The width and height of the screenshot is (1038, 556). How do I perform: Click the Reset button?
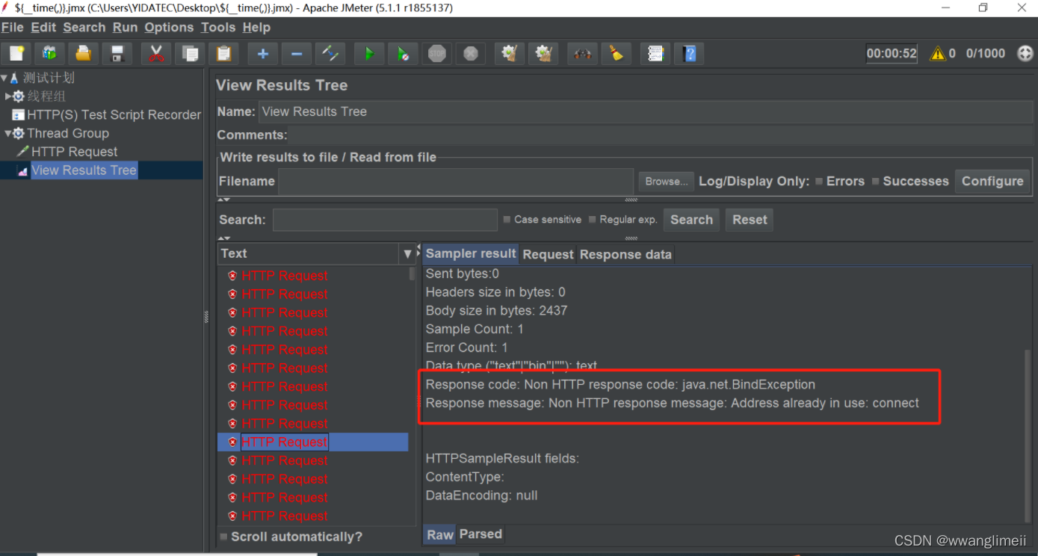coord(750,220)
